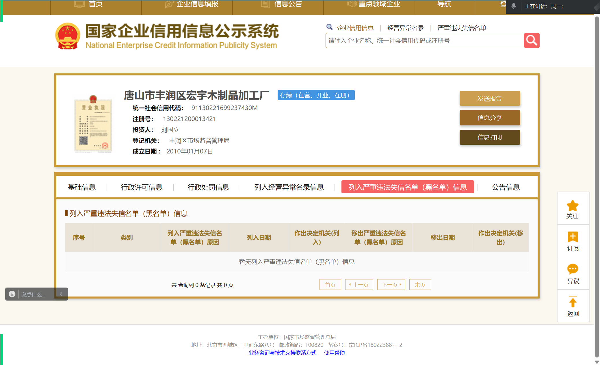This screenshot has width=600, height=365.
Task: Click the 下一页 pagination button
Action: [391, 285]
